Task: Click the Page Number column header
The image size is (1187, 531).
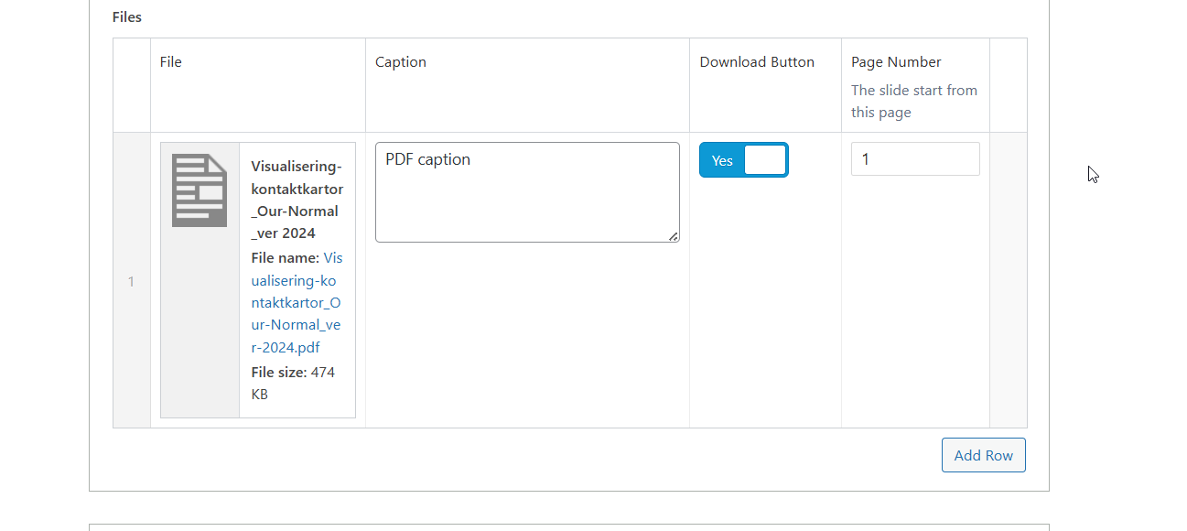Action: pyautogui.click(x=896, y=62)
